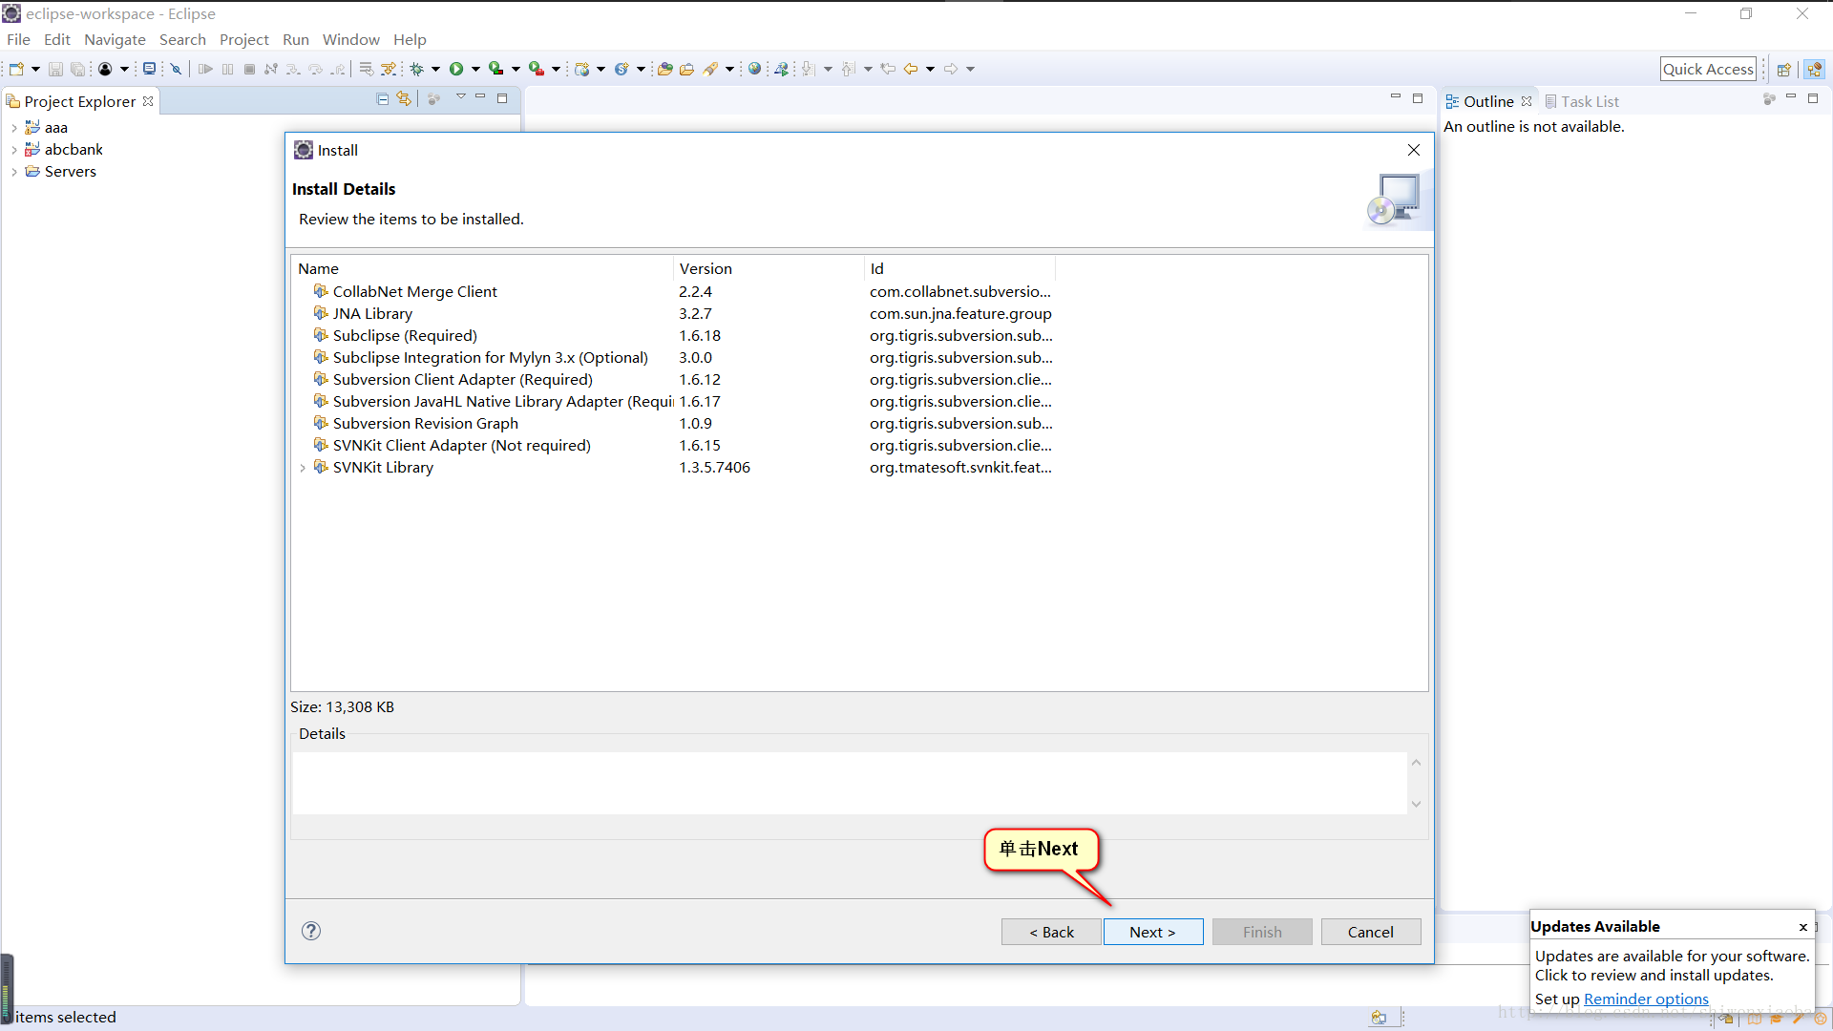Click the Debug bug icon
This screenshot has width=1833, height=1031.
click(x=417, y=69)
